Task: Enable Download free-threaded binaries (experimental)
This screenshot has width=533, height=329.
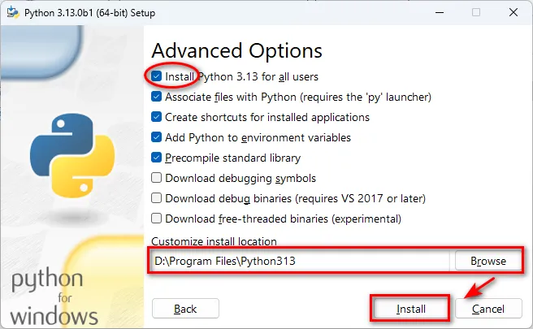Action: (156, 219)
